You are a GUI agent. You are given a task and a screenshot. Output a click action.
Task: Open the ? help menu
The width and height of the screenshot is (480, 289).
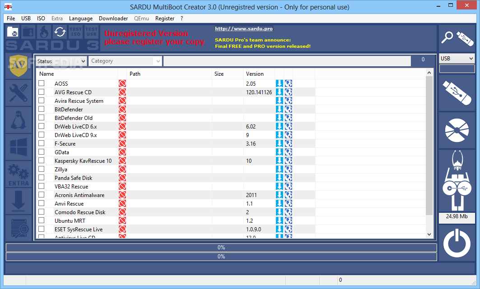(182, 18)
